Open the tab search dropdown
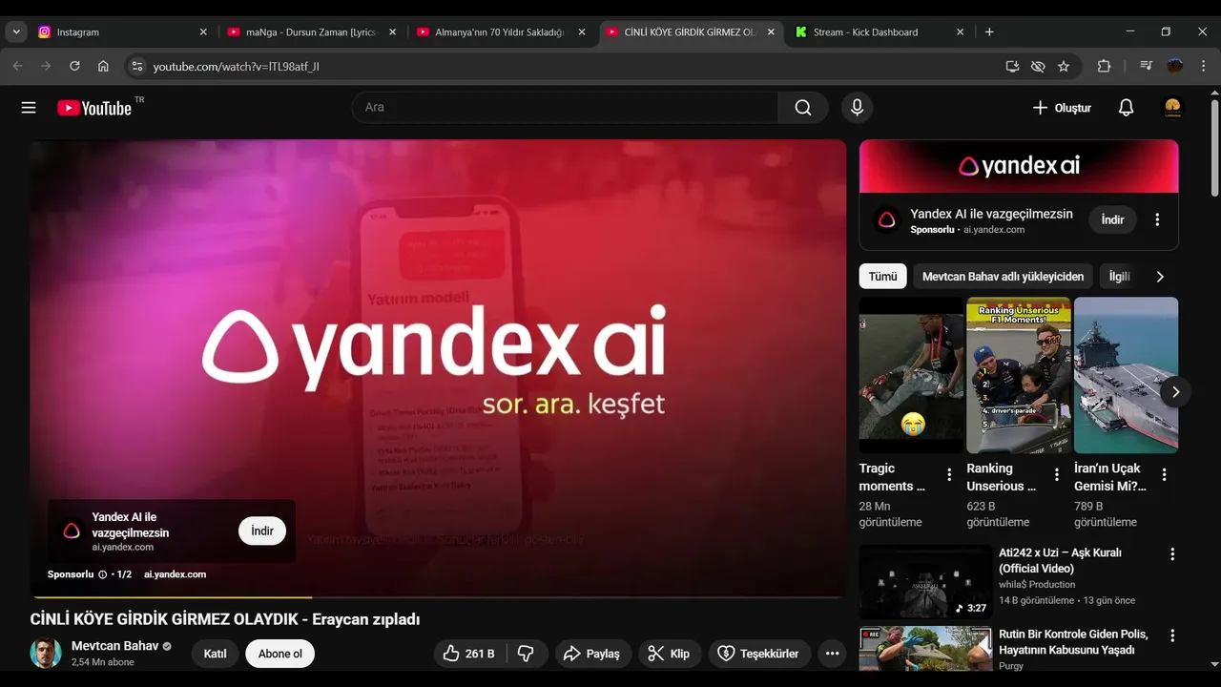The image size is (1221, 687). click(15, 31)
